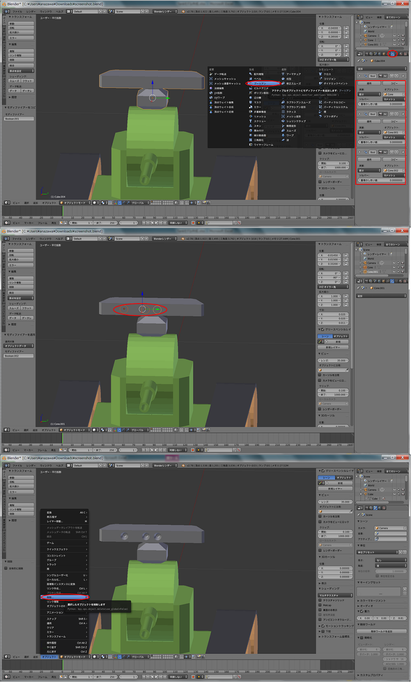Apply the Bool modifier targeting Cone.002
This screenshot has width=411, height=682.
click(369, 160)
